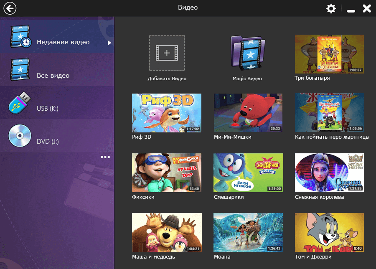Select the DVD (J:) source label
The image size is (376, 269).
(48, 142)
